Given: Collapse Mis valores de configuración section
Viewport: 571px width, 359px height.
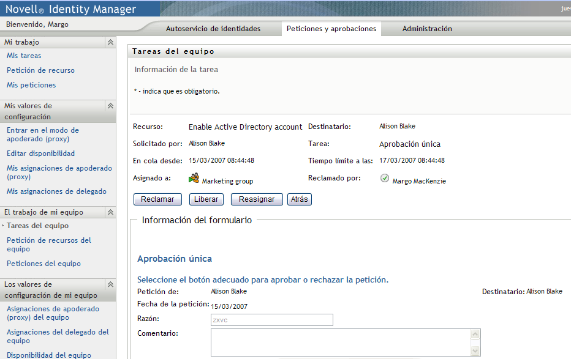Looking at the screenshot, I should point(110,106).
